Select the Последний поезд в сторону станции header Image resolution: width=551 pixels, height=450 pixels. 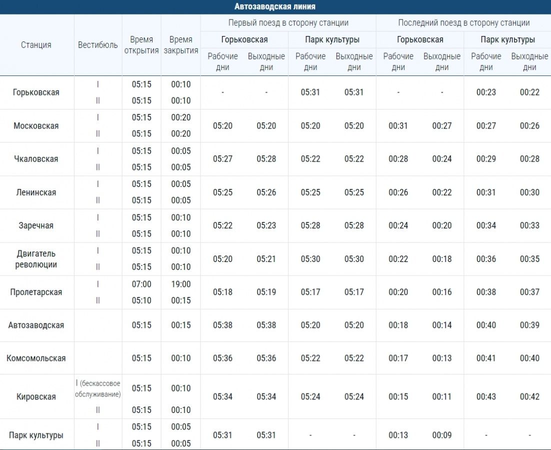point(463,23)
